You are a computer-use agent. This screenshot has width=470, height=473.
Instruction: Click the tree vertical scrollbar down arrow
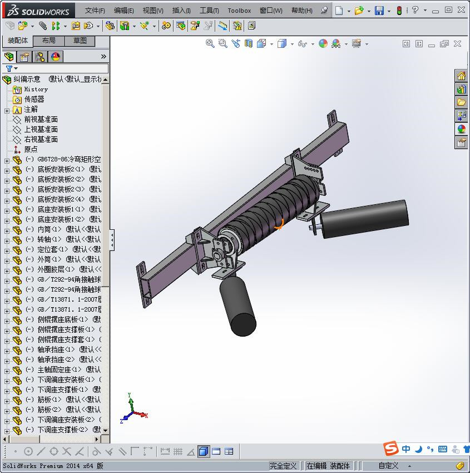(x=105, y=431)
